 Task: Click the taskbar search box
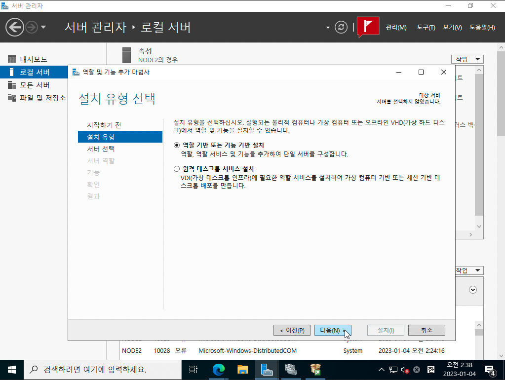(x=102, y=370)
